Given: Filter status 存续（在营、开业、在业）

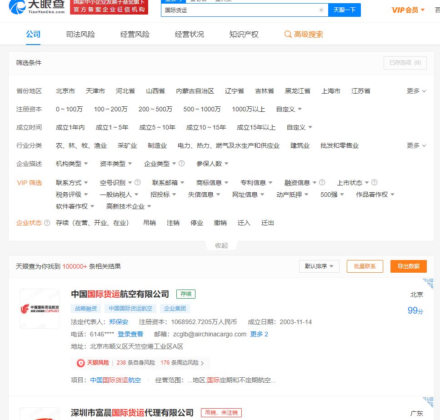Looking at the screenshot, I should tap(93, 223).
